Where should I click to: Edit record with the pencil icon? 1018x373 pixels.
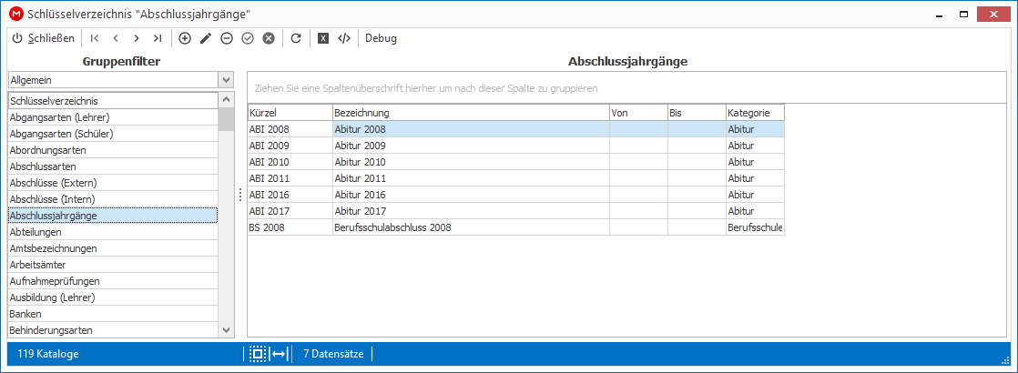click(206, 38)
